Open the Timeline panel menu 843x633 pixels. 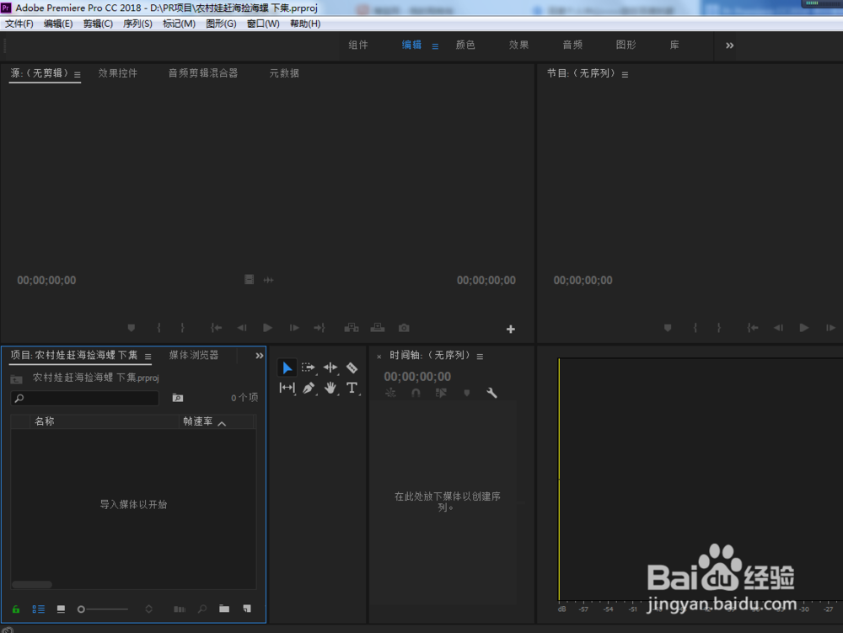coord(480,356)
